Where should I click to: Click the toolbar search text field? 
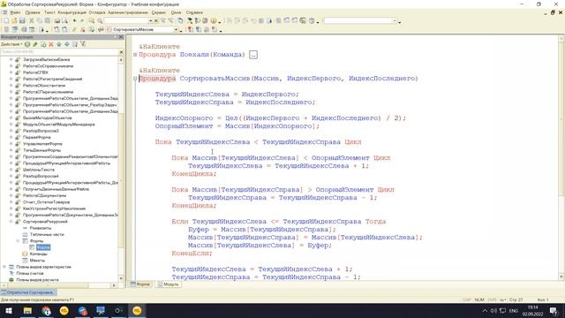[x=126, y=21]
